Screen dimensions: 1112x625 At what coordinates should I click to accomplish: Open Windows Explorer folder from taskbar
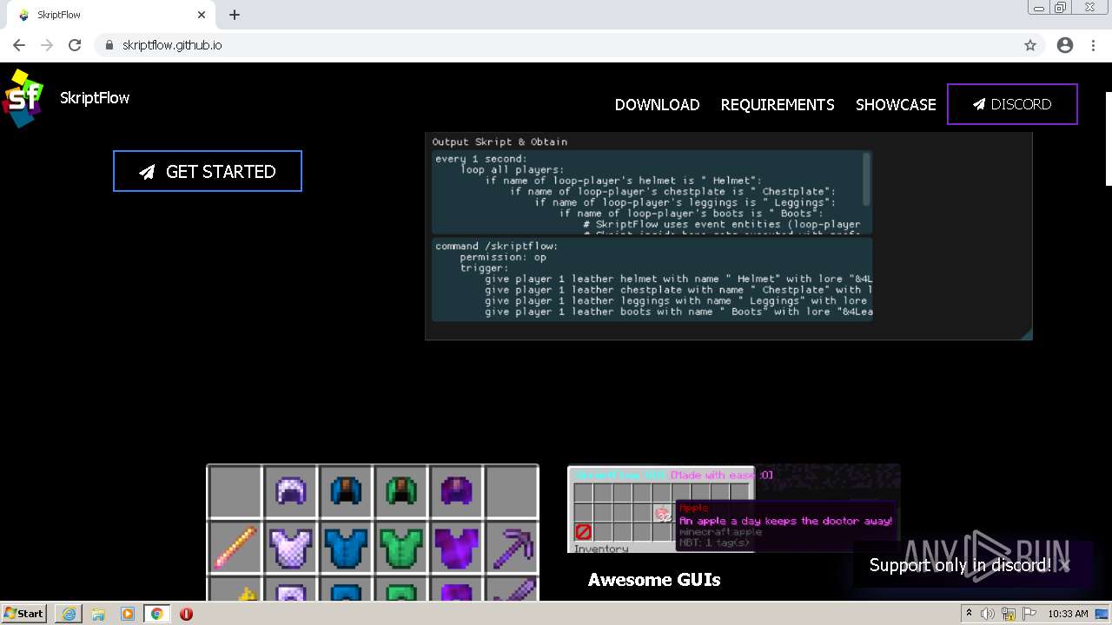point(98,614)
